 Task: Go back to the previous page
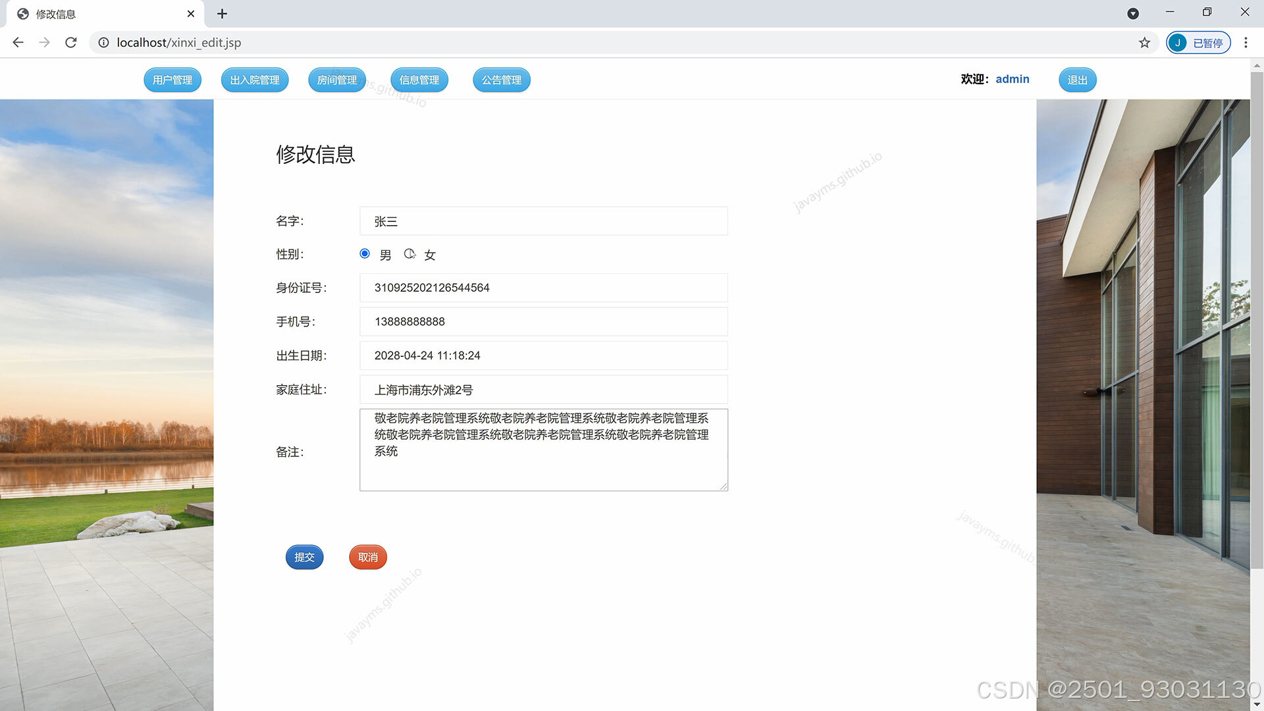pyautogui.click(x=18, y=42)
